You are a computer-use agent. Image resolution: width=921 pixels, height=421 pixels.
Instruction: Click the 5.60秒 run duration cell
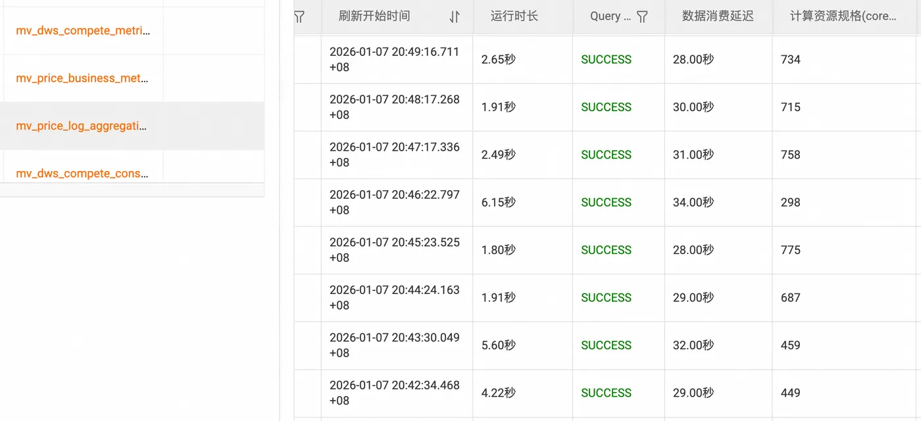pyautogui.click(x=499, y=345)
